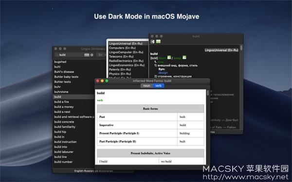This screenshot has width=292, height=182.
Task: Follow the blue design synonym link
Action: pyautogui.click(x=163, y=73)
